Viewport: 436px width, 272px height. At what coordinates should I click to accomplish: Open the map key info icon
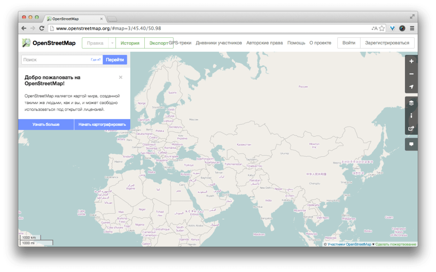pyautogui.click(x=411, y=116)
